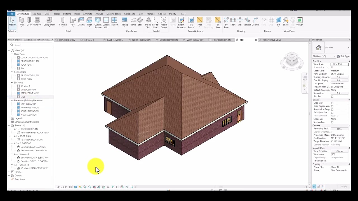Screen dimensions: 358x201
Task: Click the View Scale value field
Action: click(340, 64)
